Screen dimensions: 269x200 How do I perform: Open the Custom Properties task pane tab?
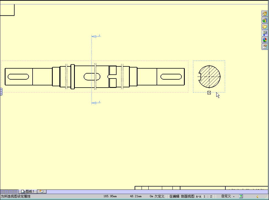tap(265, 47)
